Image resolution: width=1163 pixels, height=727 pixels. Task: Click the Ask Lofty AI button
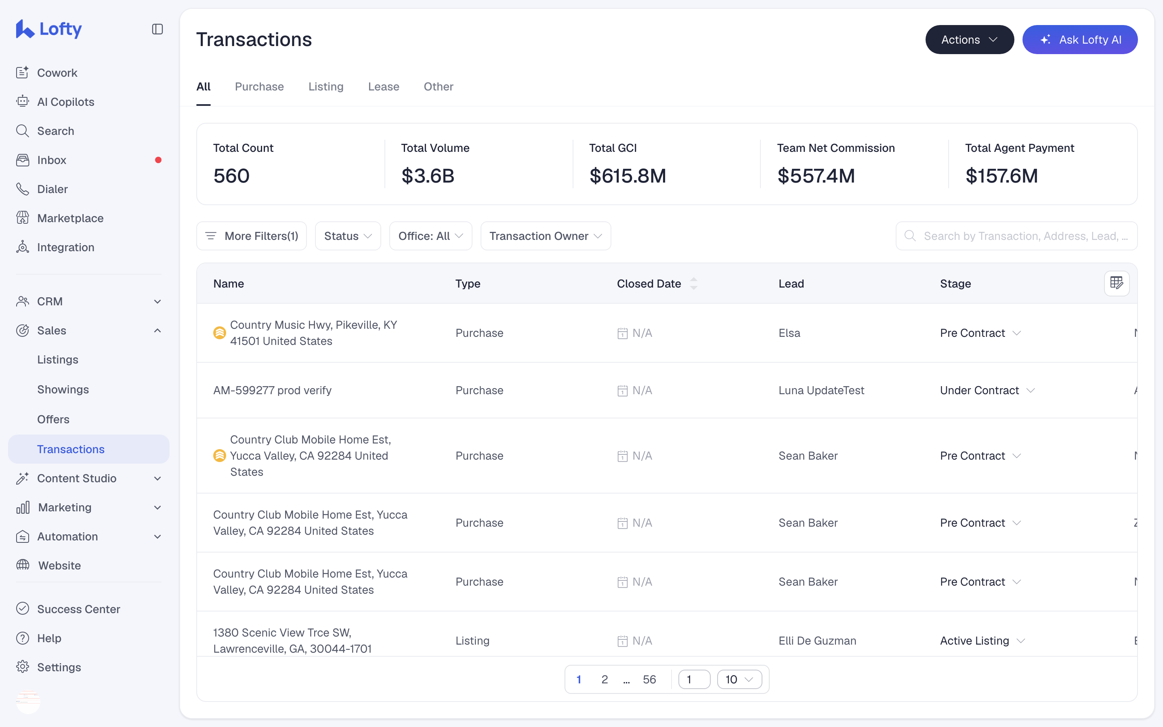point(1080,40)
